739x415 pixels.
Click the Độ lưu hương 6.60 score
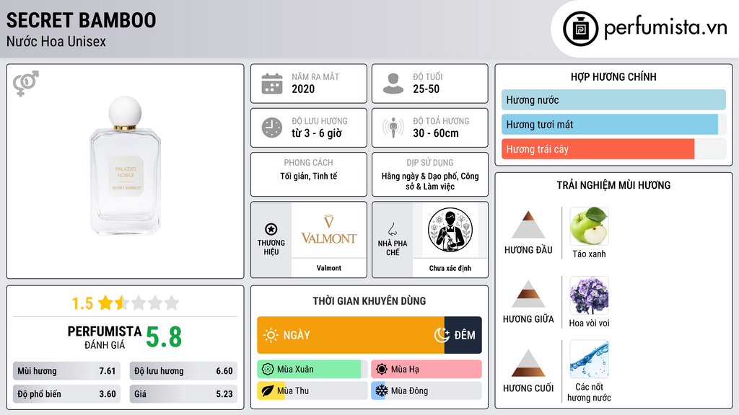coord(183,371)
